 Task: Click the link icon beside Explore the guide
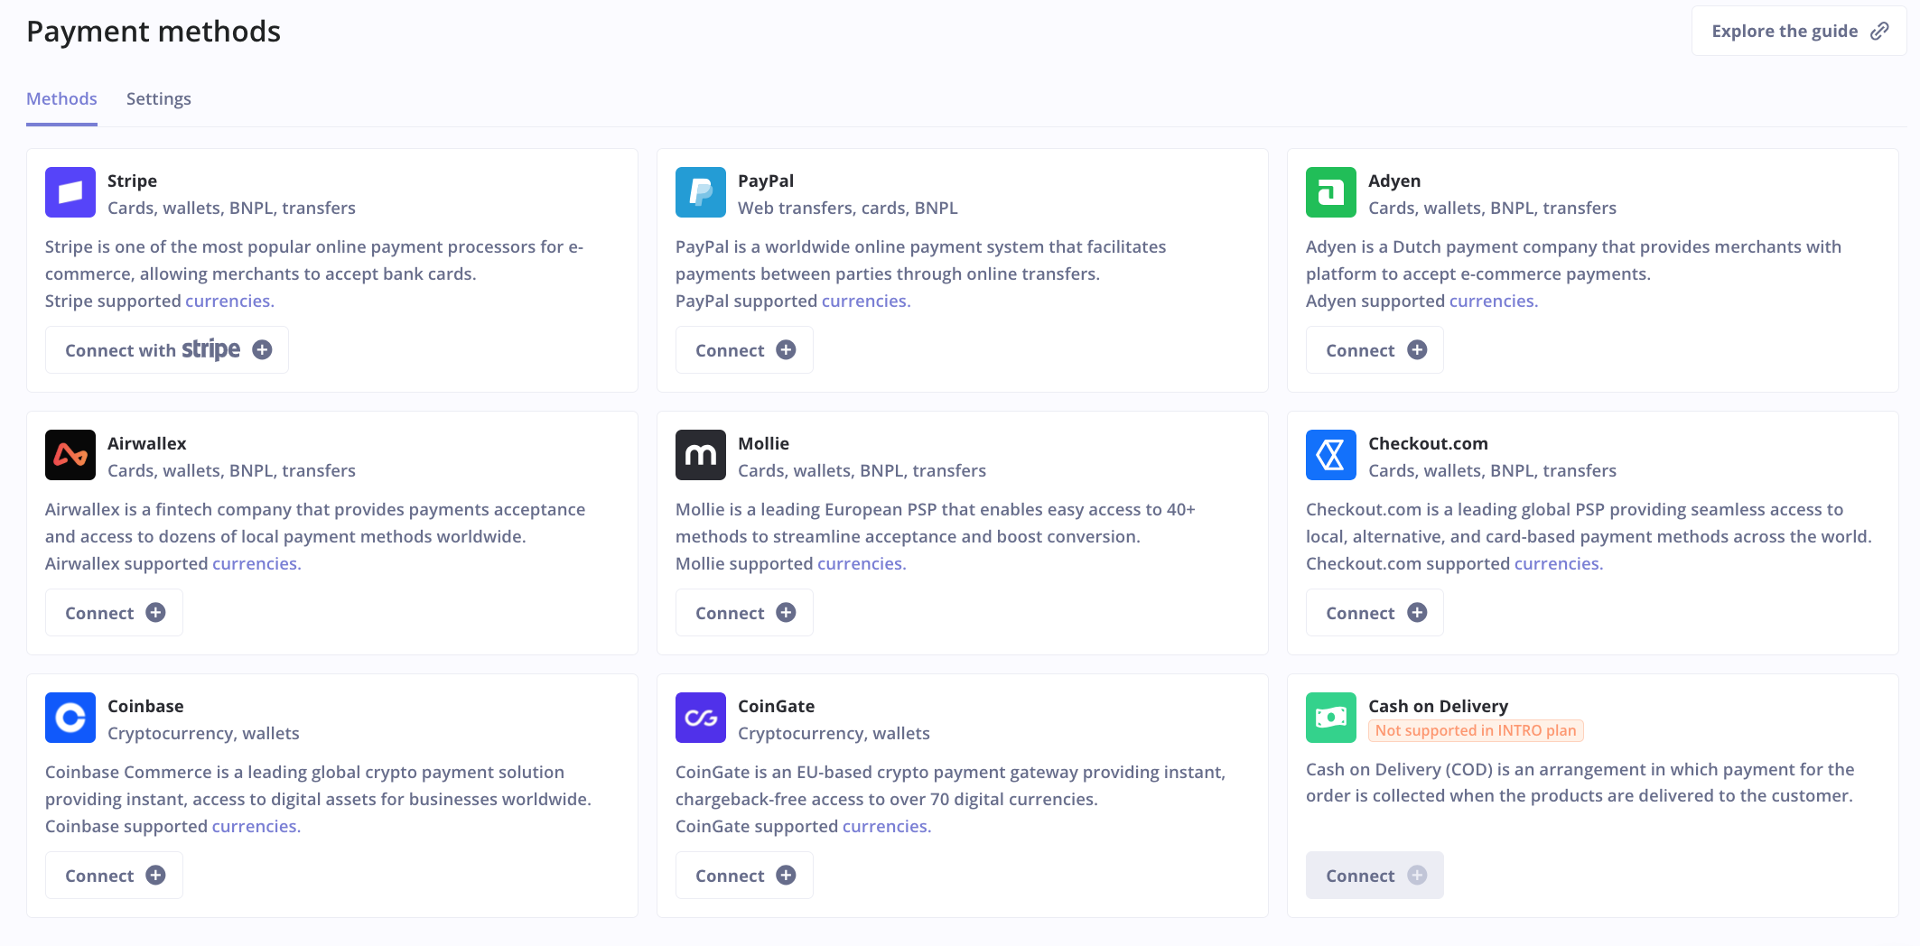click(x=1881, y=30)
